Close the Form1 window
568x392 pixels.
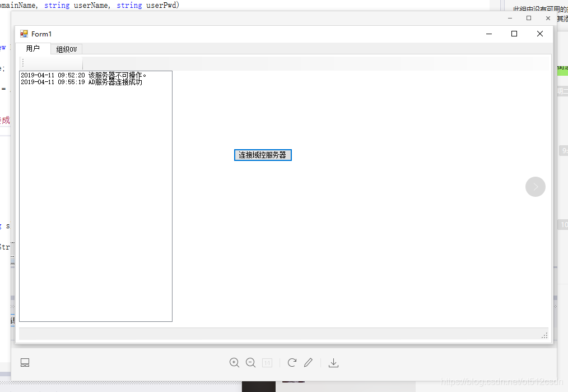point(540,34)
